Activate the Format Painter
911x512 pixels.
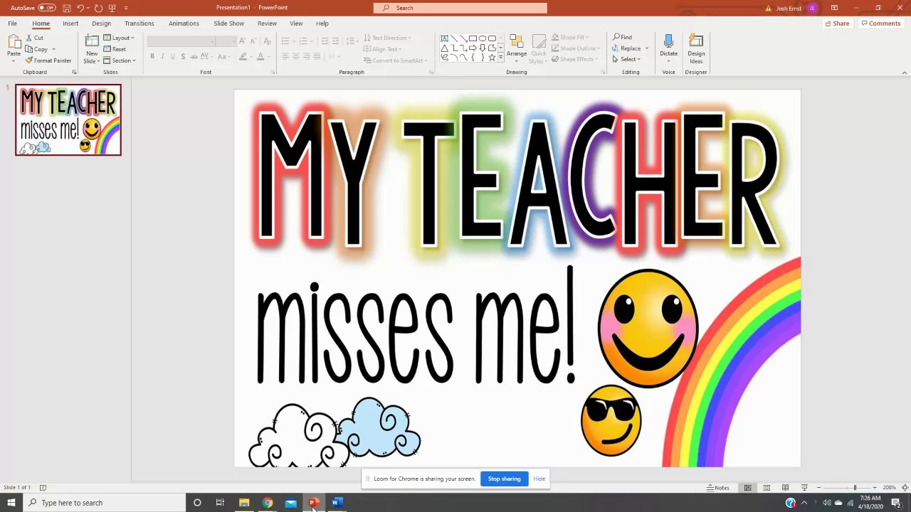pos(48,60)
